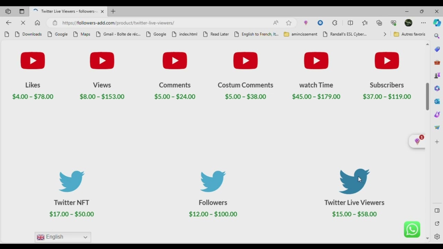Open the WhatsApp chat button
443x249 pixels.
click(x=412, y=229)
